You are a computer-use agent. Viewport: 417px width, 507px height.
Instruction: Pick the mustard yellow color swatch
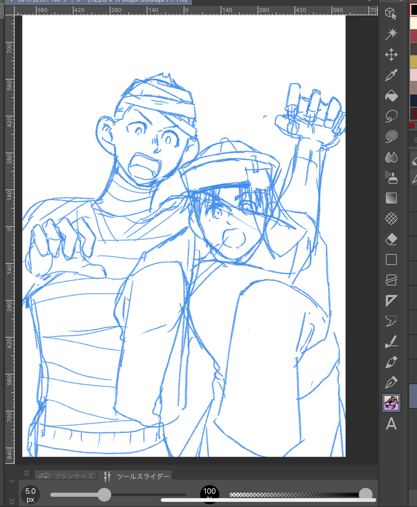tap(413, 62)
